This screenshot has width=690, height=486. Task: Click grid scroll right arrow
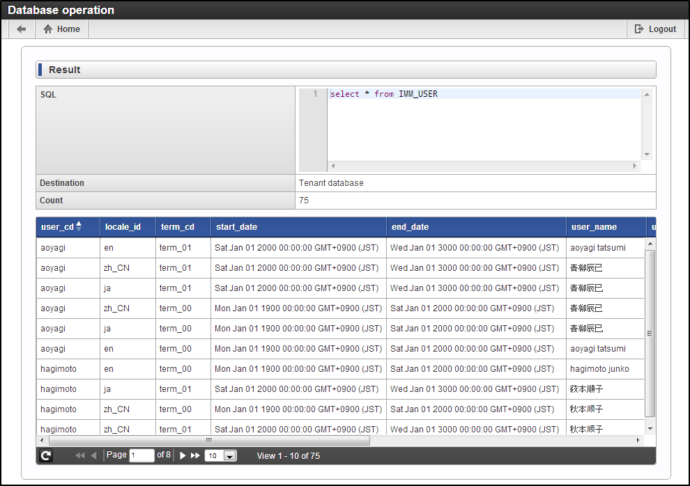[638, 440]
